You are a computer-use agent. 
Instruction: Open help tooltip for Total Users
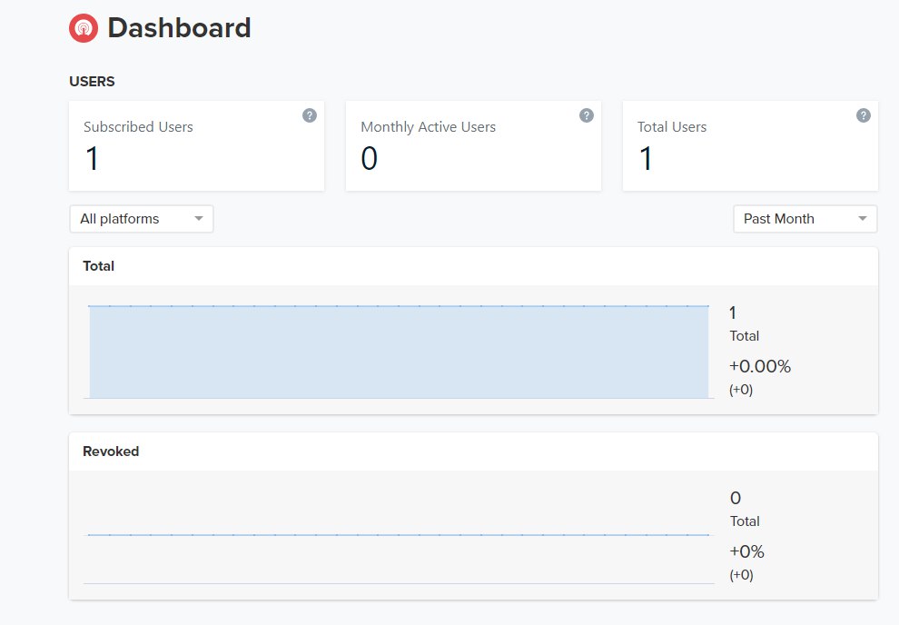(864, 115)
